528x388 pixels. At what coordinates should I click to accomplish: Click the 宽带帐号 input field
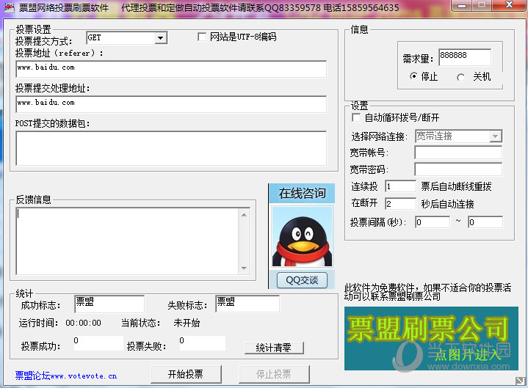[458, 153]
